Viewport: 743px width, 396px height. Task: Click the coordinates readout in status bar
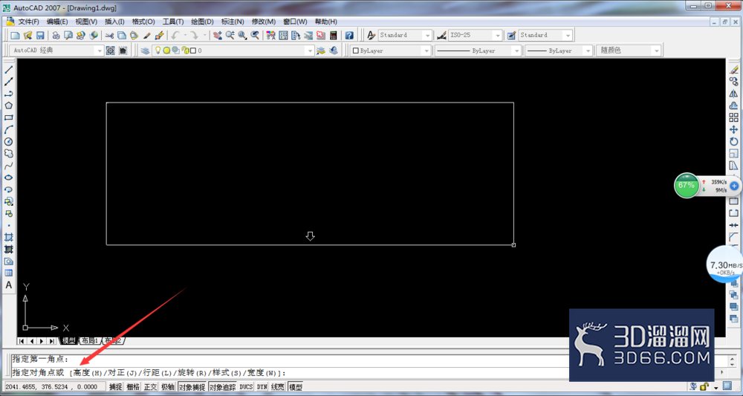[x=54, y=387]
